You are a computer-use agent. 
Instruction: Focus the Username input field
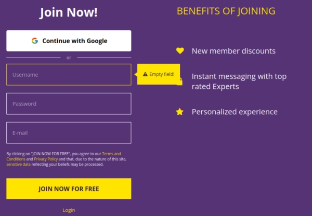(x=69, y=75)
